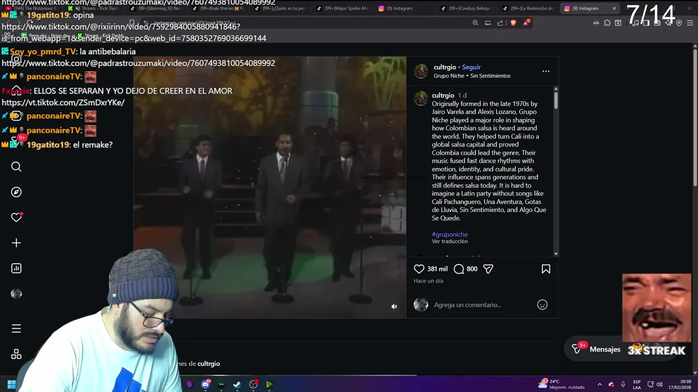Open the Explore compass icon

click(16, 192)
